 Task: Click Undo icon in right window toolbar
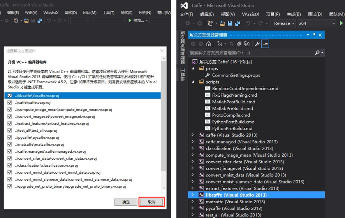click(248, 23)
